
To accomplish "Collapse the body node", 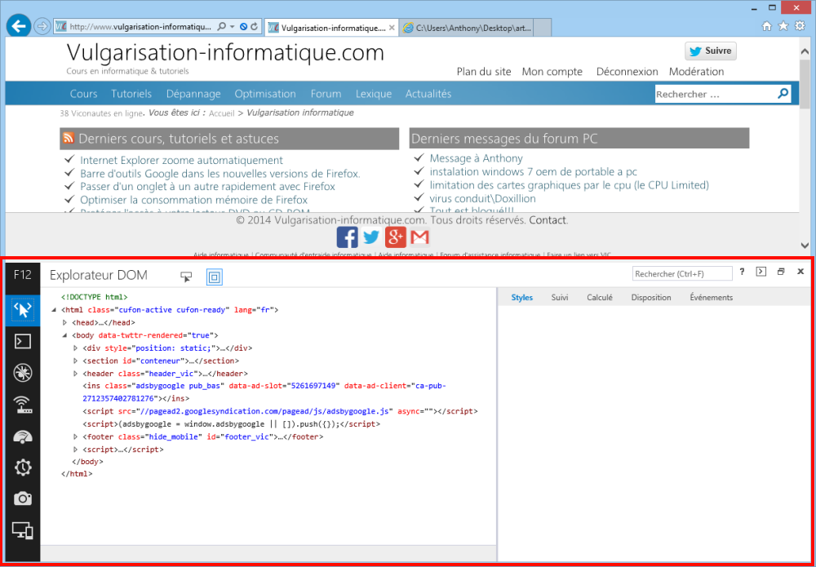I will (65, 335).
